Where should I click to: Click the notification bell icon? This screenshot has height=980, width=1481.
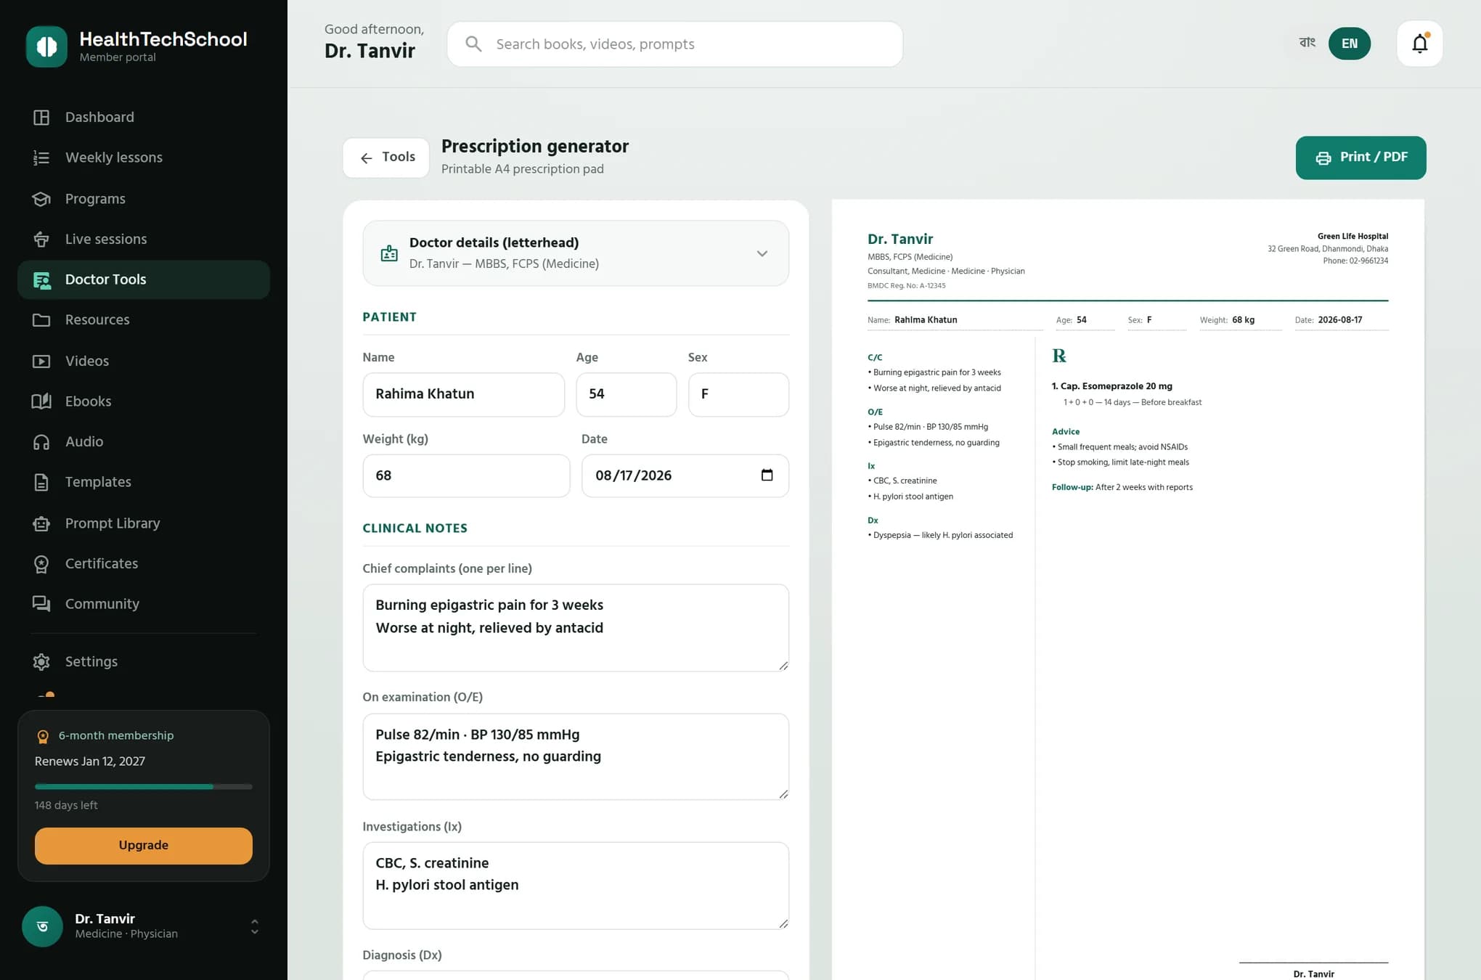(x=1419, y=44)
